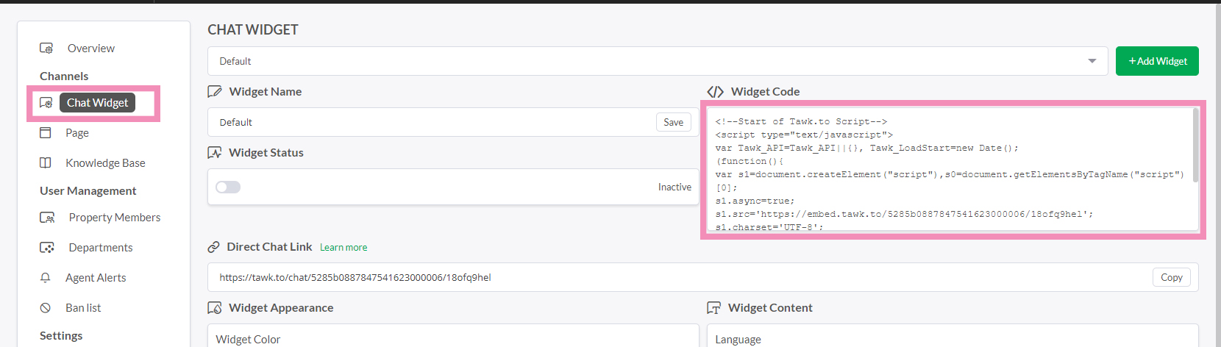Click the Widget Content icon
Viewport: 1221px width, 347px height.
[x=713, y=308]
